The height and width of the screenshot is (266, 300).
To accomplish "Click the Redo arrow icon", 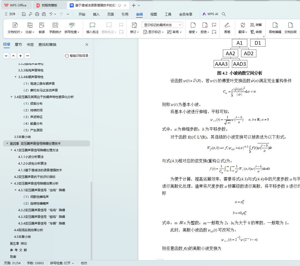I will [x=61, y=14].
